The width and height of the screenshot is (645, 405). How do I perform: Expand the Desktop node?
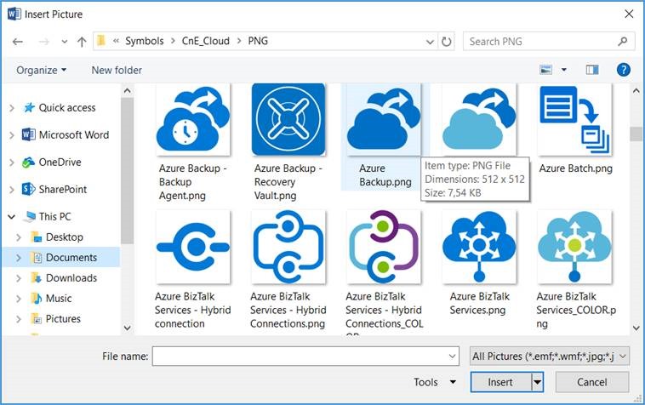(19, 237)
